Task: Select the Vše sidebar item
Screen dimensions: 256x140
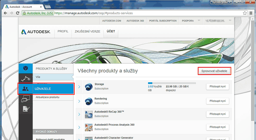Action: pyautogui.click(x=53, y=77)
